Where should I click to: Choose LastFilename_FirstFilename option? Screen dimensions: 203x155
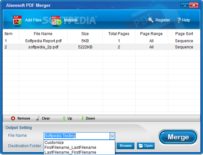(x=79, y=152)
